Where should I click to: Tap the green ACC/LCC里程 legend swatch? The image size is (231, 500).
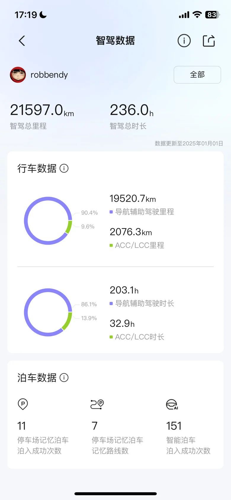point(111,245)
